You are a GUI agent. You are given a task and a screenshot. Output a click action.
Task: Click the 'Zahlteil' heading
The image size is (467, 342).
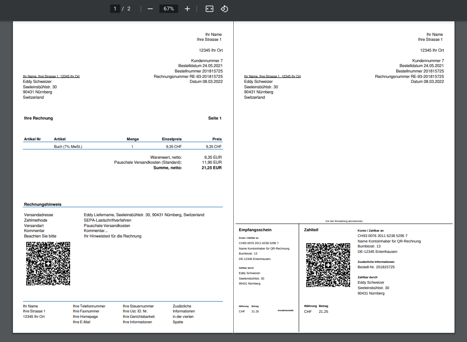coord(311,230)
